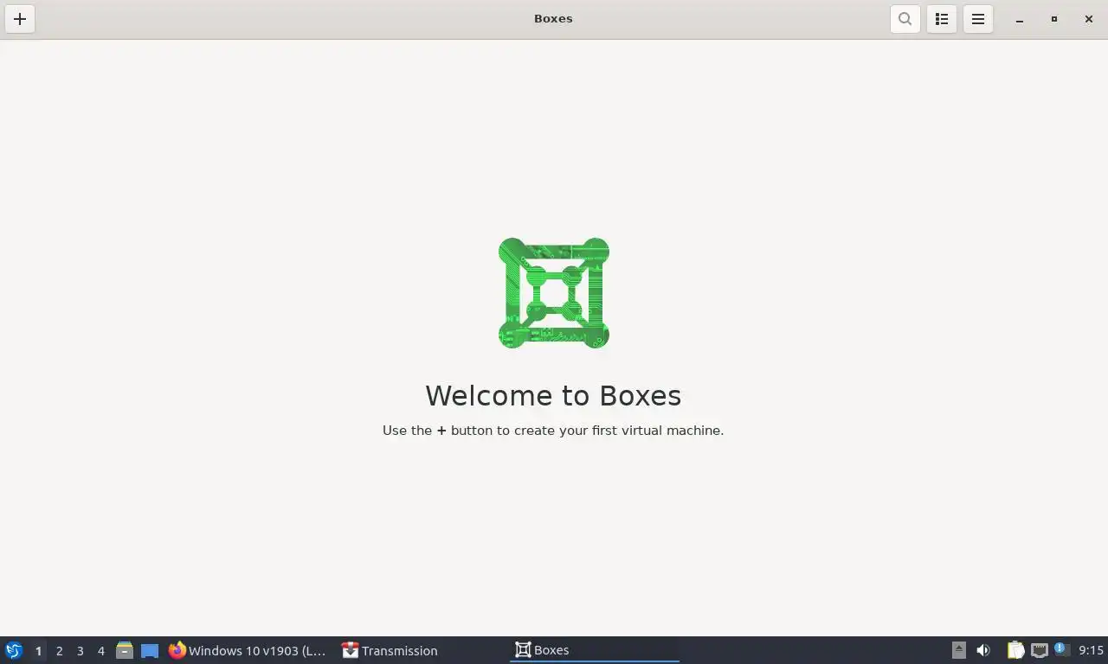Viewport: 1108px width, 664px height.
Task: Select the Boxes taskbar entry
Action: 595,650
